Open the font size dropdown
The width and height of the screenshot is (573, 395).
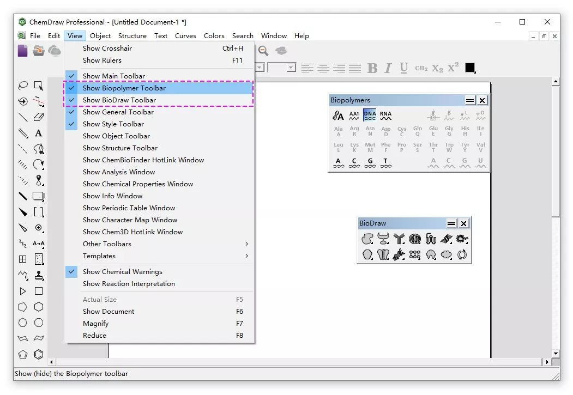[x=291, y=68]
